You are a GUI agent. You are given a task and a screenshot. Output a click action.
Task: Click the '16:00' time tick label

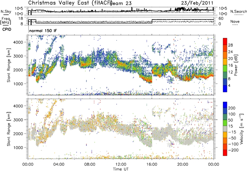(152, 165)
